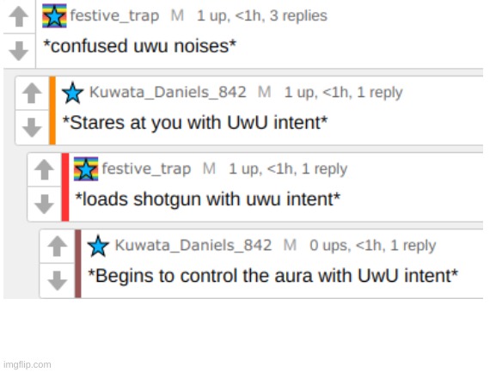The width and height of the screenshot is (496, 372).
Task: Open festive_trap profile from top comment
Action: point(114,15)
